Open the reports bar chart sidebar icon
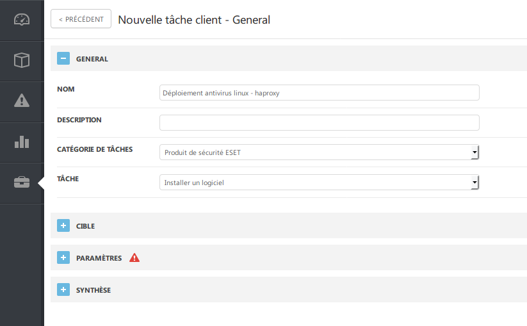The height and width of the screenshot is (326, 527). [x=22, y=142]
